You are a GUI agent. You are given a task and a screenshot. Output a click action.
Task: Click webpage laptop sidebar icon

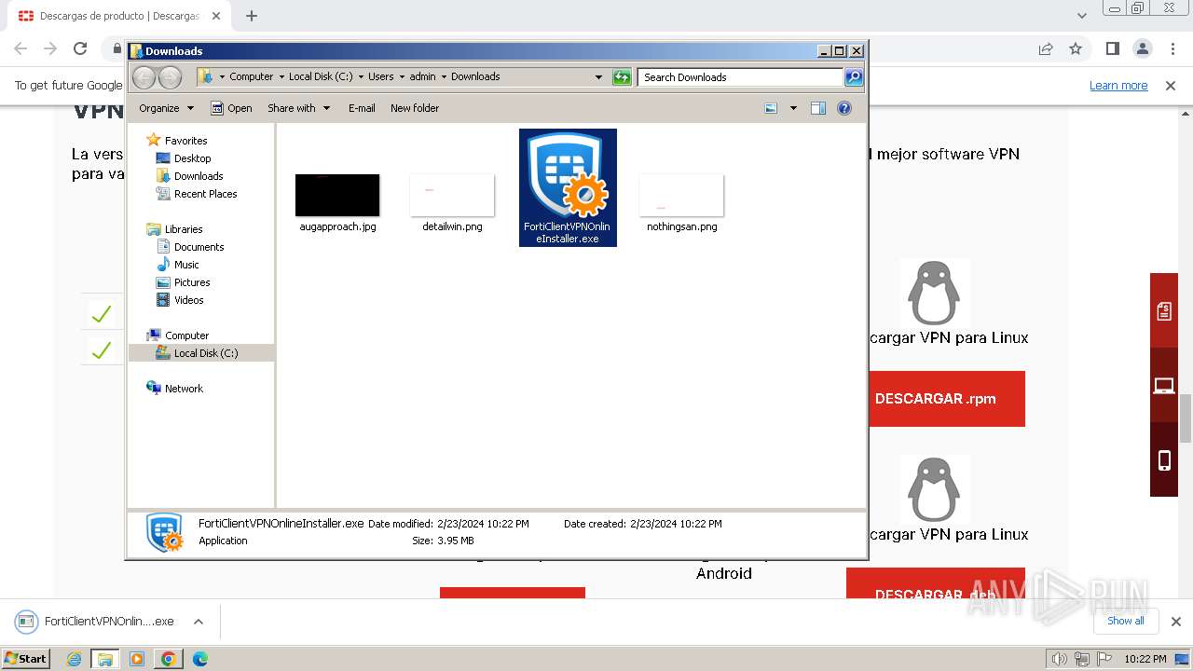(x=1164, y=385)
